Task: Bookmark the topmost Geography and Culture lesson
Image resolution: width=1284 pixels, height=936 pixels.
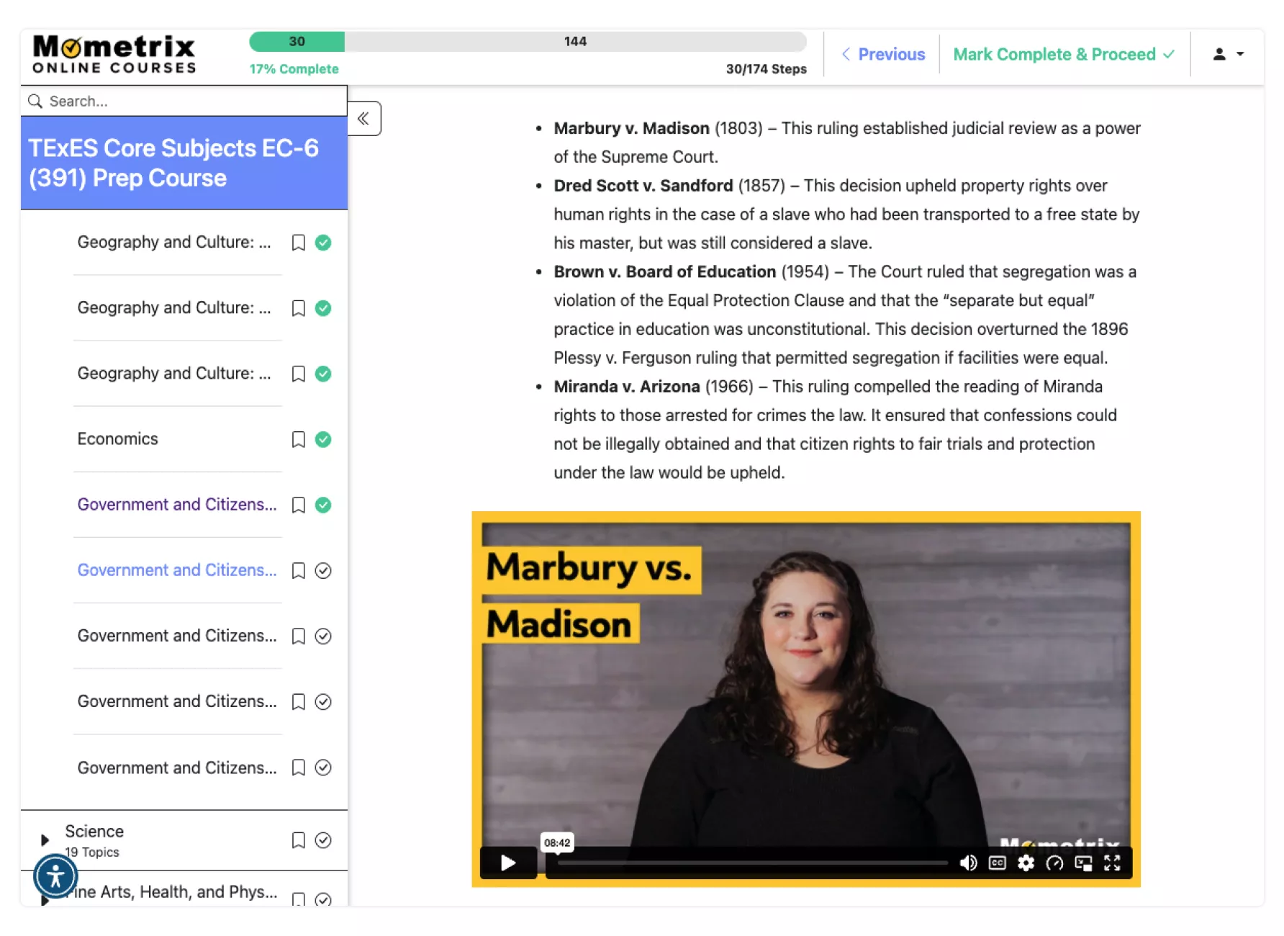Action: click(298, 243)
